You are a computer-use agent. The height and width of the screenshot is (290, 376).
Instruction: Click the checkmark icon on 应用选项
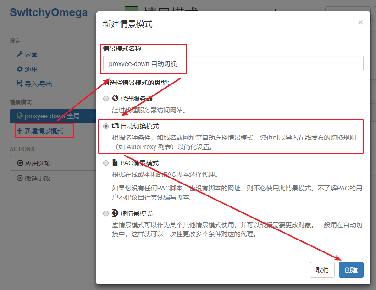pos(20,163)
